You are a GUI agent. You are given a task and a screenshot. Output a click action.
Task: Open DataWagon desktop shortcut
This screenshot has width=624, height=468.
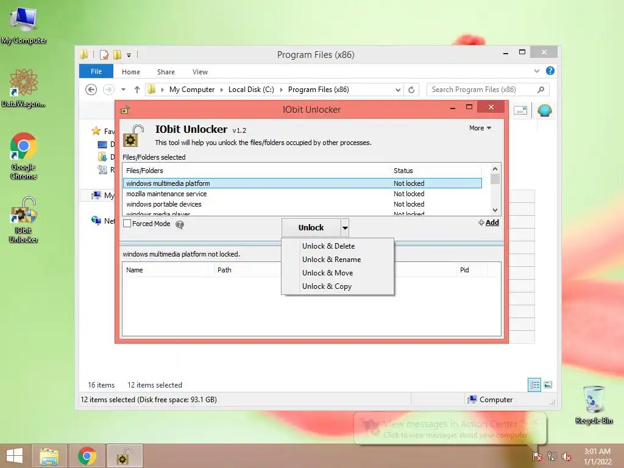(23, 88)
